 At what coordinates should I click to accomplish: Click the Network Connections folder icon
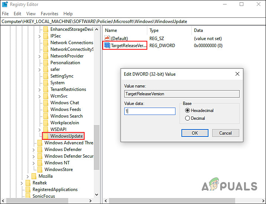tap(46, 43)
